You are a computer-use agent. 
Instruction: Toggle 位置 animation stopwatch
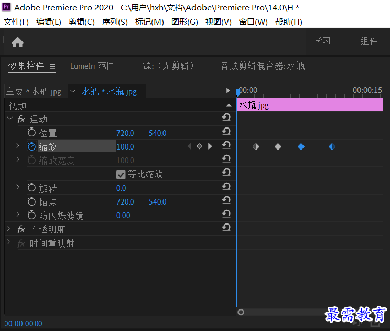[31, 132]
